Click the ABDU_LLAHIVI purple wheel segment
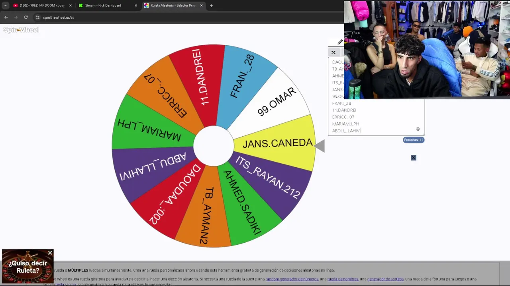The image size is (510, 286). (153, 166)
